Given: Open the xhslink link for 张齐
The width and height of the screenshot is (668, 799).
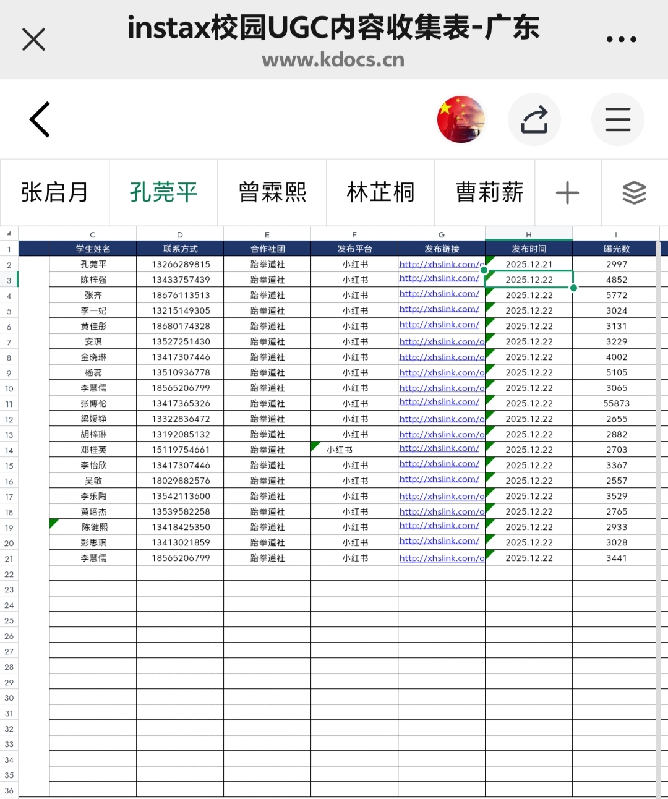Looking at the screenshot, I should point(439,294).
